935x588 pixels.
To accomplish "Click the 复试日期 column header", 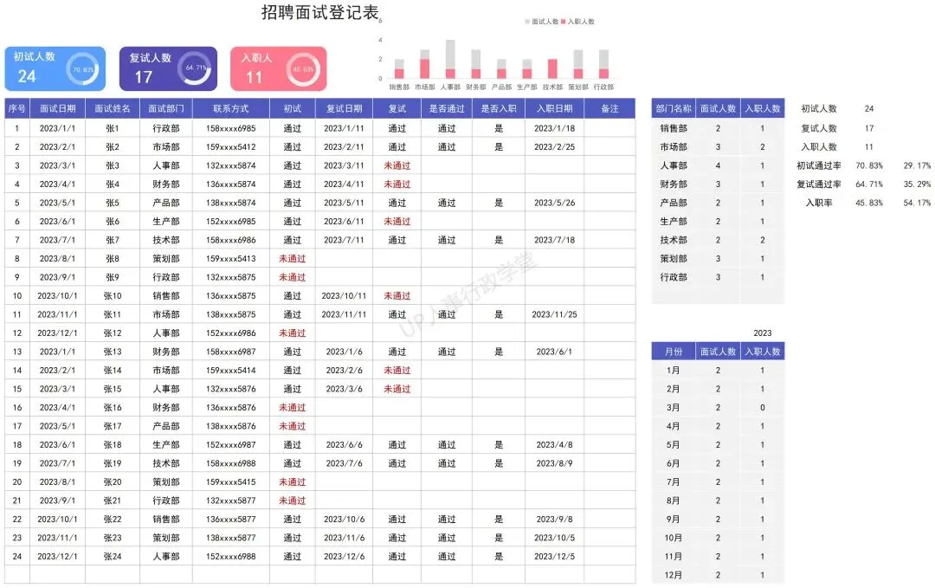I will (344, 108).
